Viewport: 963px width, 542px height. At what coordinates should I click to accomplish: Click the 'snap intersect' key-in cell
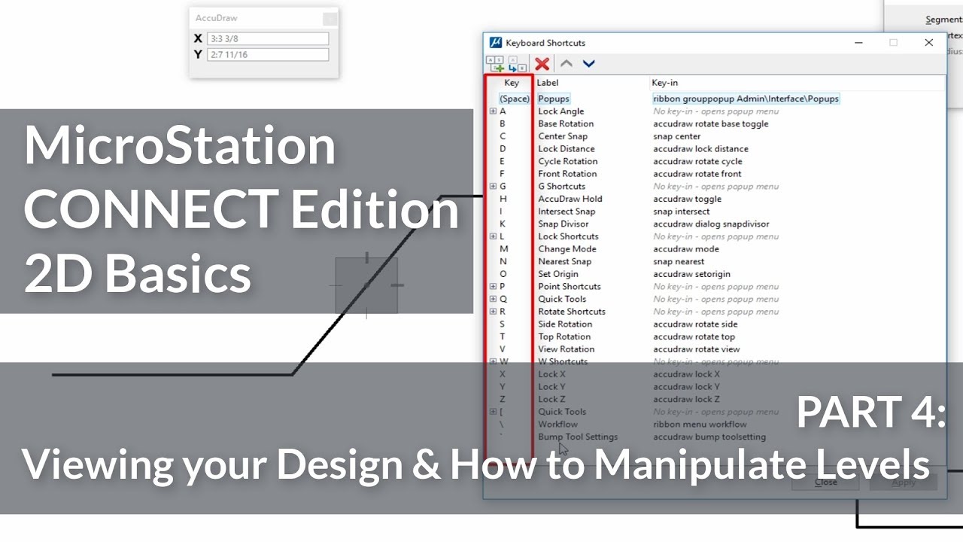(x=682, y=212)
